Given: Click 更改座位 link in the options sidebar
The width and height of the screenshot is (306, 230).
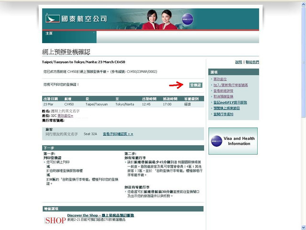Looking at the screenshot, I should 220,79.
